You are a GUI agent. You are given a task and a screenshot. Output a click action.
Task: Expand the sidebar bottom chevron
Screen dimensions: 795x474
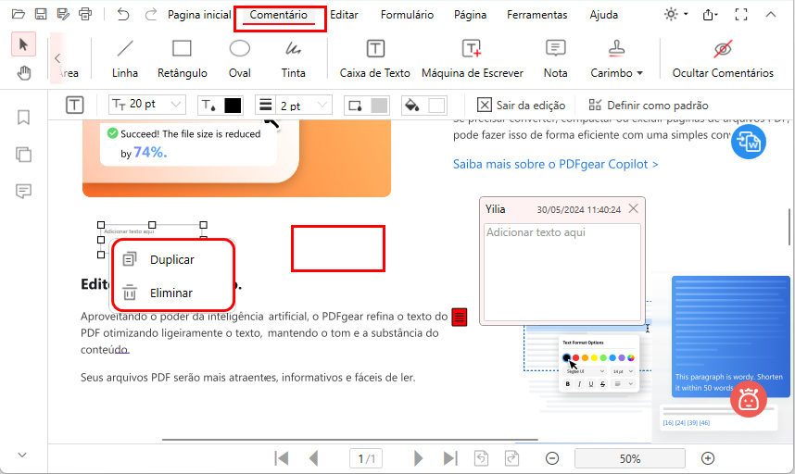(22, 455)
